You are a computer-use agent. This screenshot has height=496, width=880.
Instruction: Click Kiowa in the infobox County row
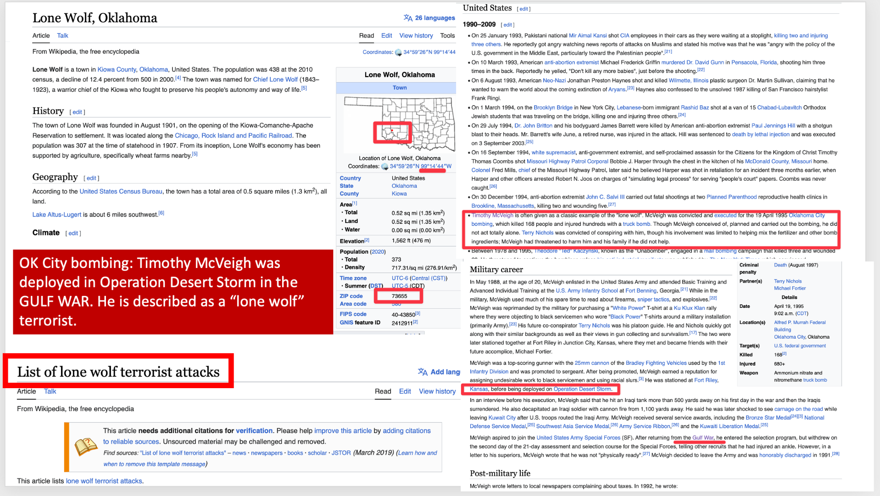399,194
